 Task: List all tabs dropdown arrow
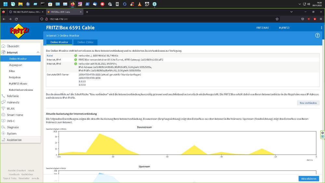pyautogui.click(x=291, y=12)
